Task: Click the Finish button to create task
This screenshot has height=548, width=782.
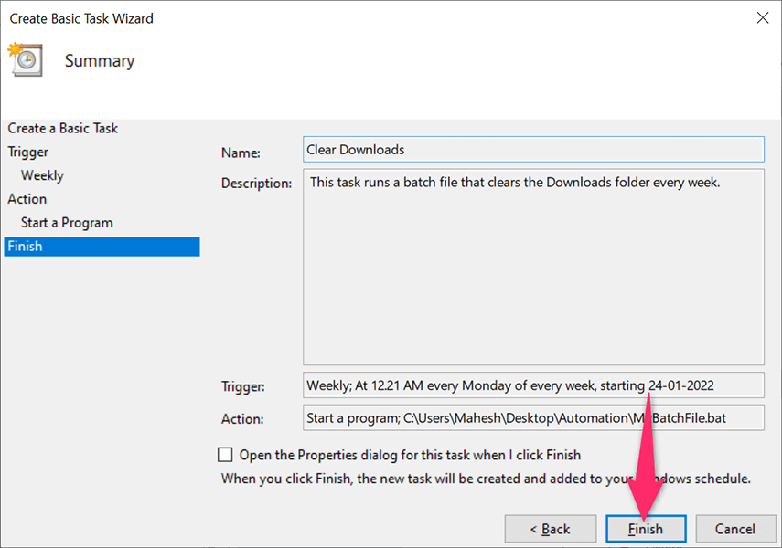Action: 645,529
